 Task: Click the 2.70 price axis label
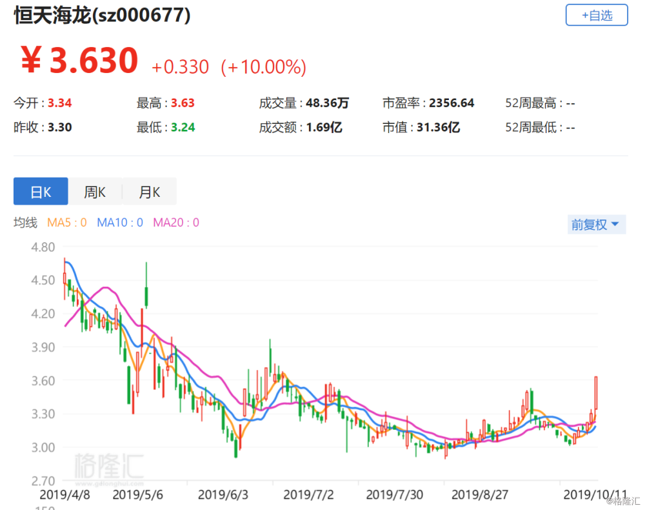[x=43, y=481]
